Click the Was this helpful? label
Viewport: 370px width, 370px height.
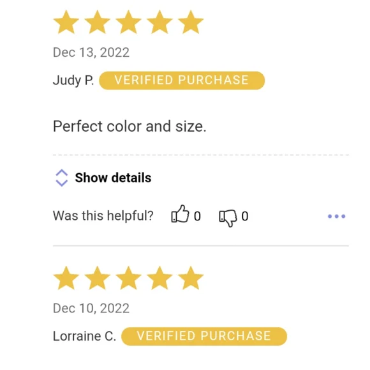[103, 216]
